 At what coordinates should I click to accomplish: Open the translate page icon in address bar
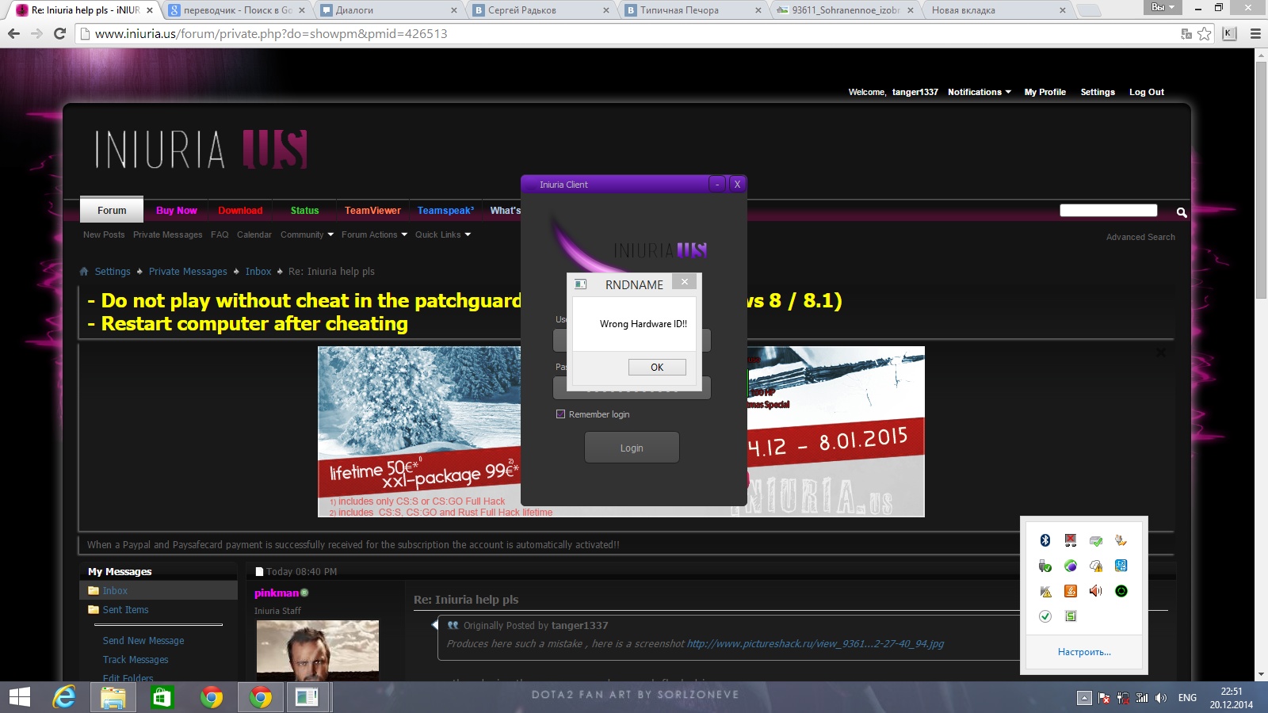(x=1186, y=33)
